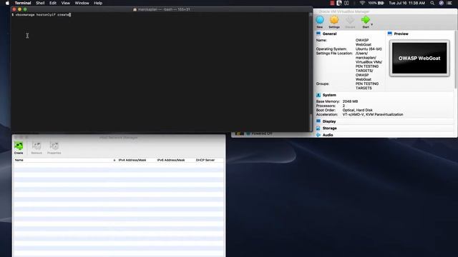Click the Terminal window scrollbar
This screenshot has width=458, height=257.
point(311,123)
